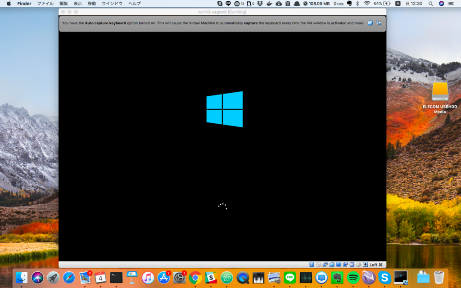The width and height of the screenshot is (461, 288).
Task: Open System Preferences in the Dock
Action: pyautogui.click(x=179, y=277)
